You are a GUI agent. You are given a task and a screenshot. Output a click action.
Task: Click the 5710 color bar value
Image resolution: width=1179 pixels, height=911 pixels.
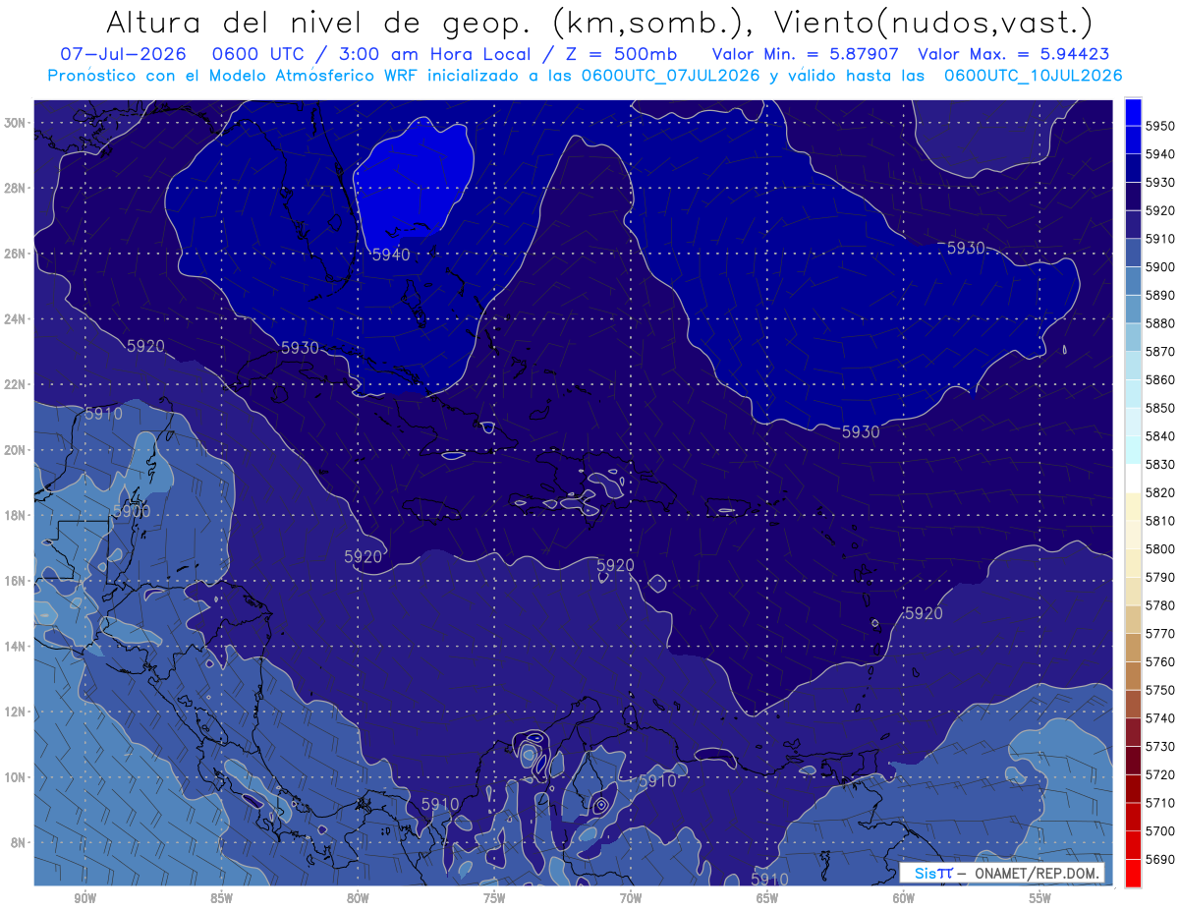(1160, 803)
